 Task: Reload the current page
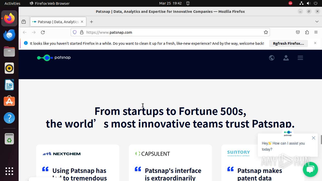(x=43, y=32)
